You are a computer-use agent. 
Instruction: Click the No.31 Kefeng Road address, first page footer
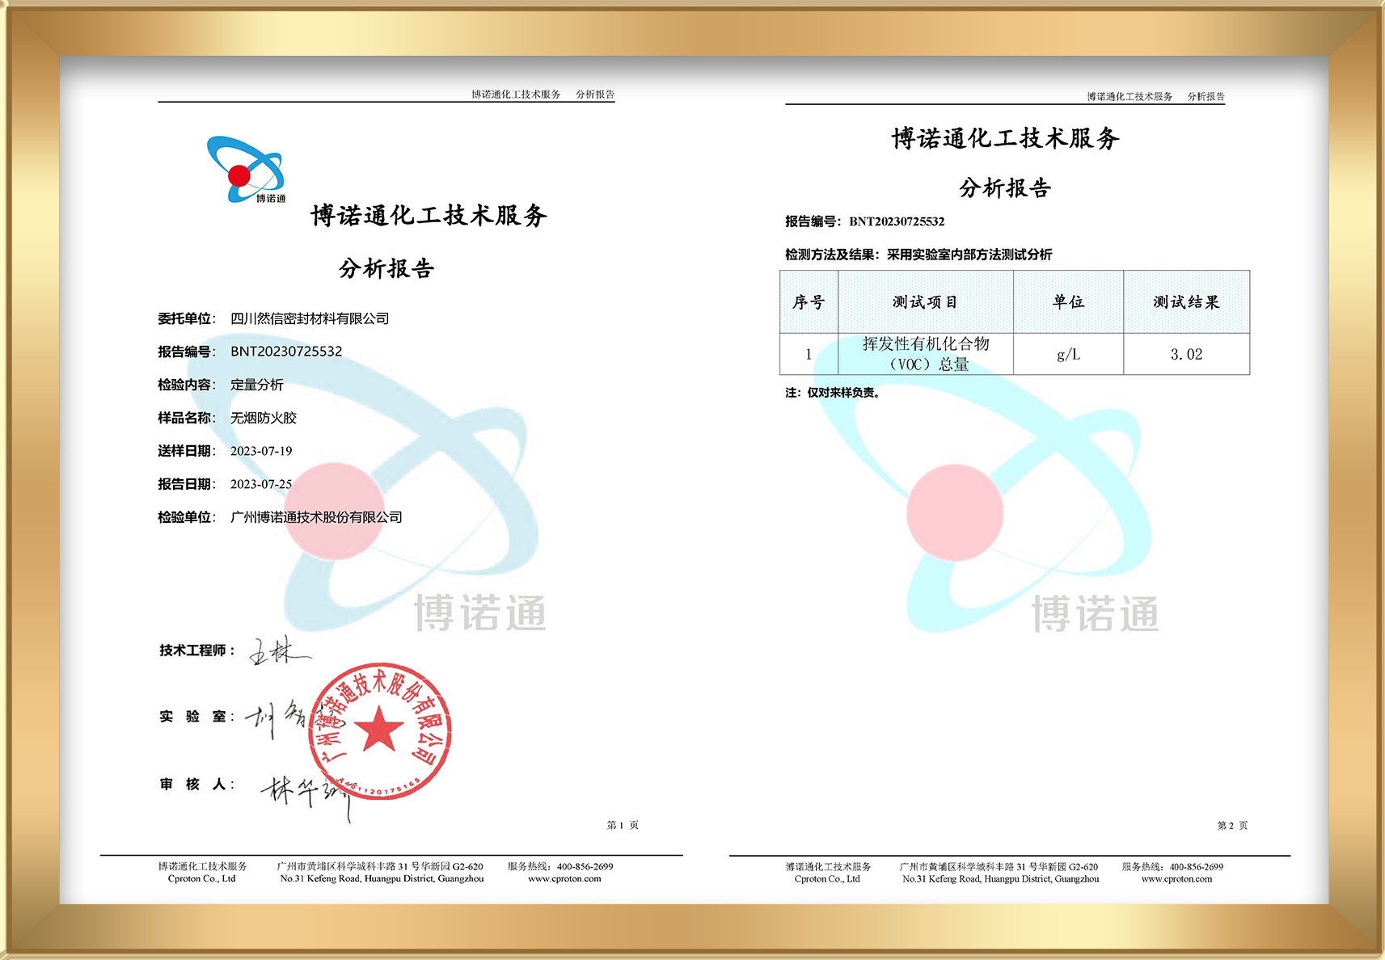pyautogui.click(x=382, y=879)
